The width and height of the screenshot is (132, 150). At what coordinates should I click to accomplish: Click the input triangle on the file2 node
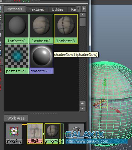click(x=28, y=143)
